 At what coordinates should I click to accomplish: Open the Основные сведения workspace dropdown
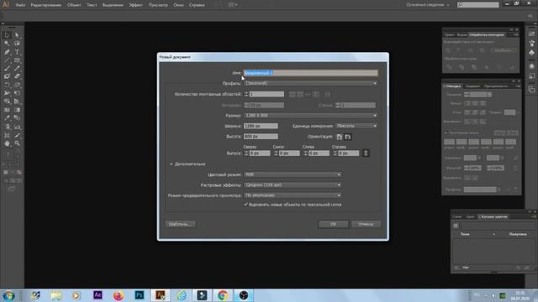click(x=428, y=5)
